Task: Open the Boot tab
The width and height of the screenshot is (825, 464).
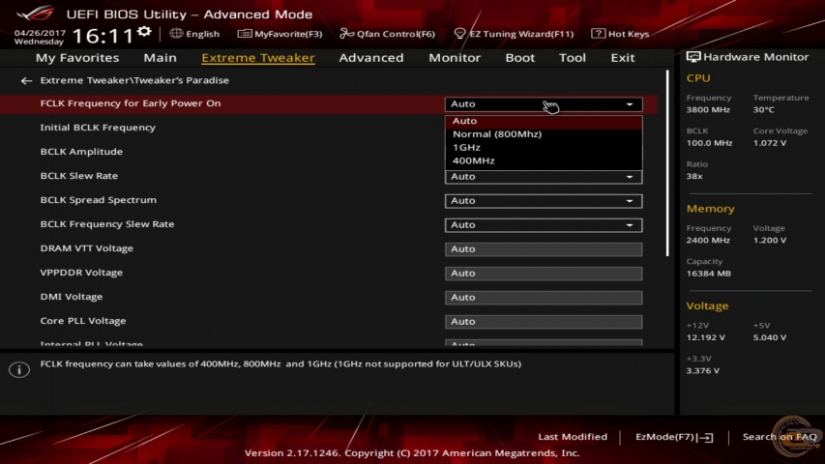Action: click(x=519, y=58)
